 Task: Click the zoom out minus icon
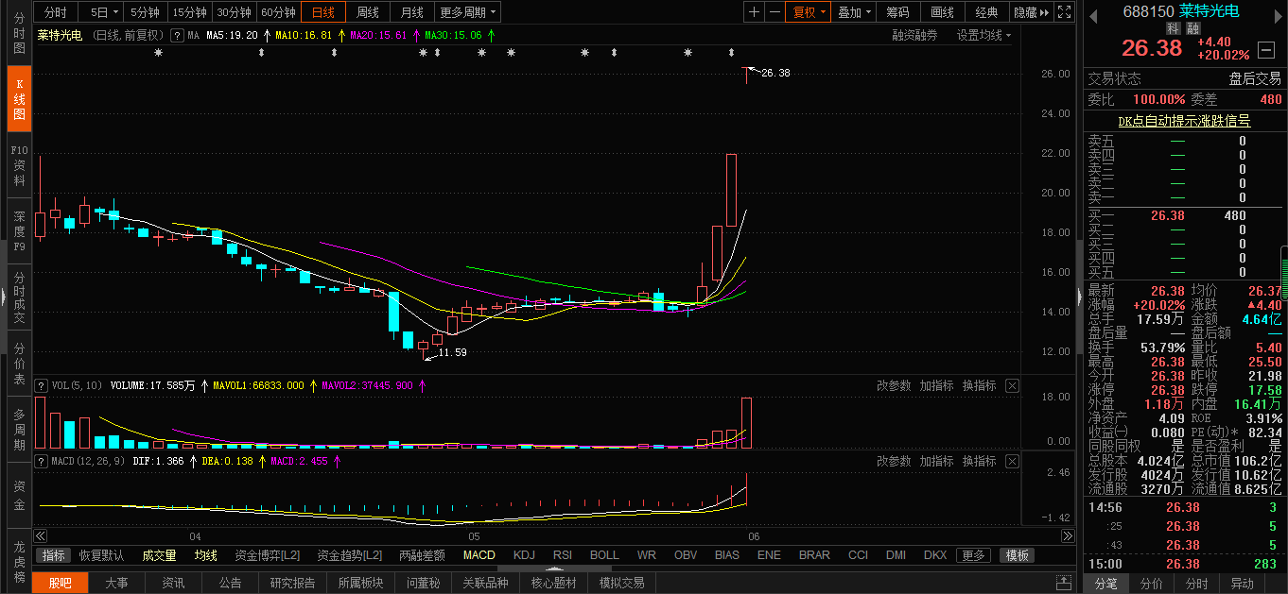pos(775,12)
